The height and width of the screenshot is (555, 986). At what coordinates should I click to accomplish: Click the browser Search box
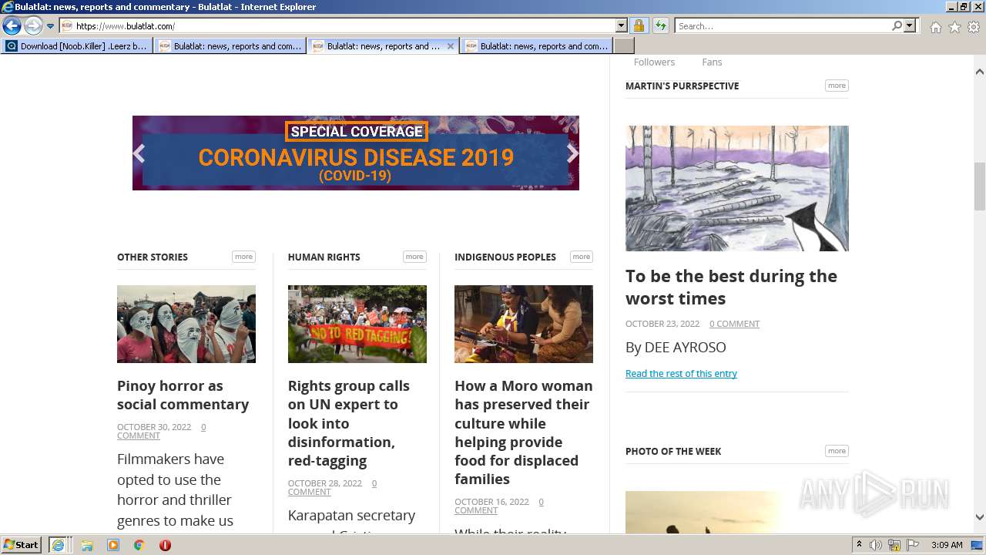782,26
